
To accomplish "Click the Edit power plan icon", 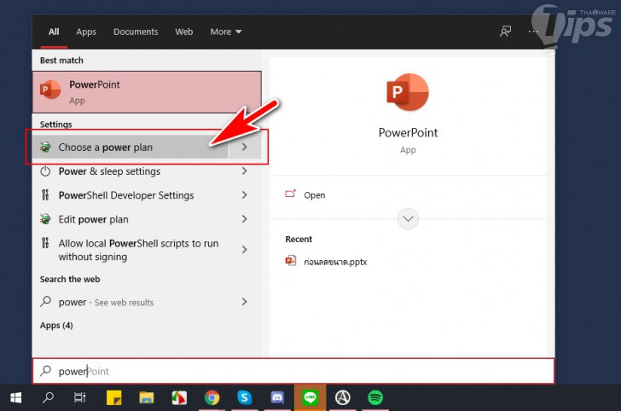I will (x=45, y=219).
